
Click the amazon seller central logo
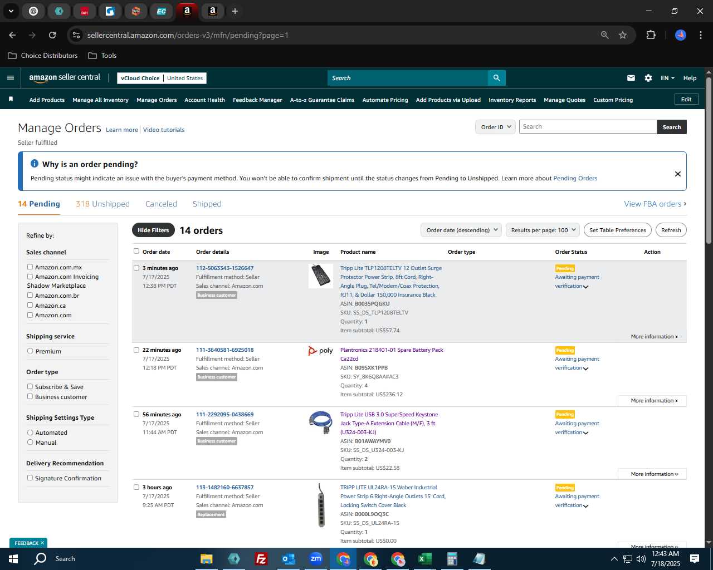pyautogui.click(x=65, y=78)
